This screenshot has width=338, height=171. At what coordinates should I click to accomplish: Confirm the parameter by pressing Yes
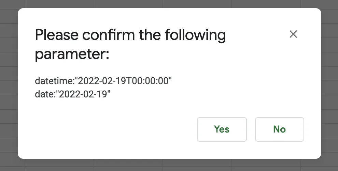[x=222, y=129]
